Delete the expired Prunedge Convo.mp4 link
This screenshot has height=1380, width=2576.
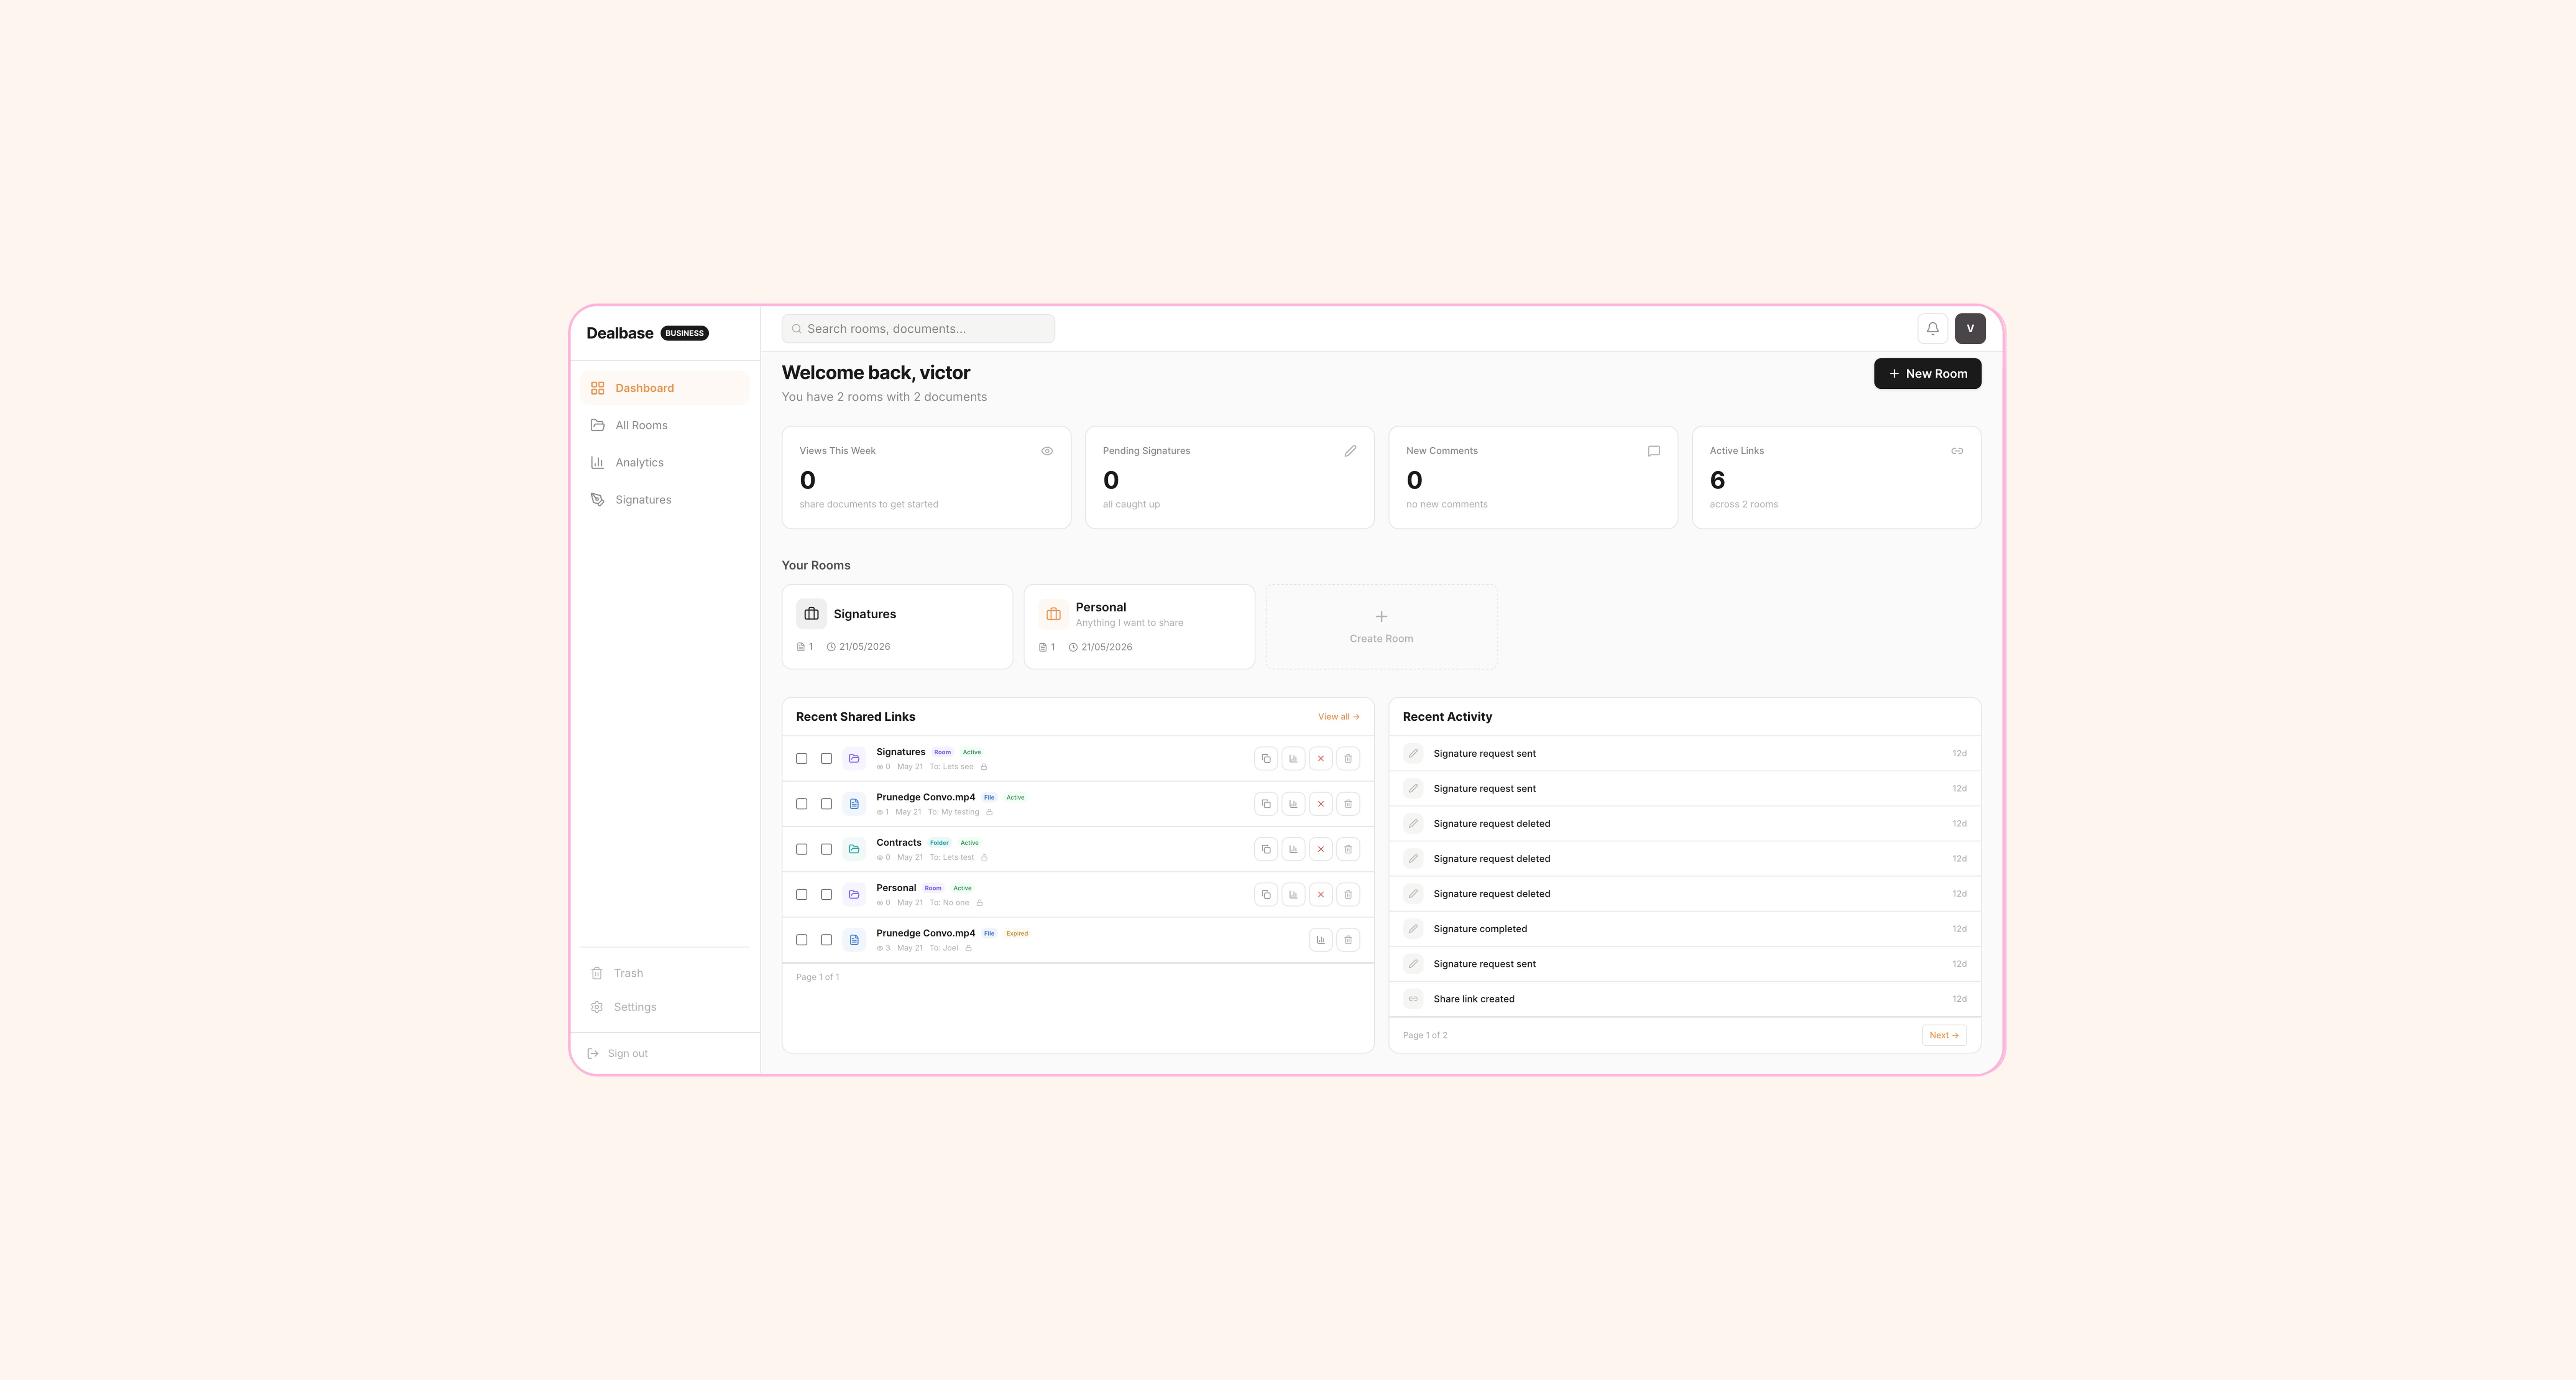click(1348, 940)
